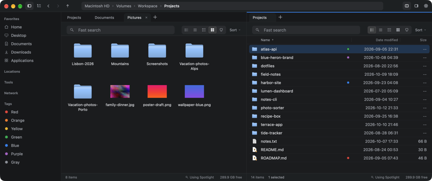Viewport: 432px width, 181px height.
Task: Select the notes.txt file row
Action: coord(339,141)
